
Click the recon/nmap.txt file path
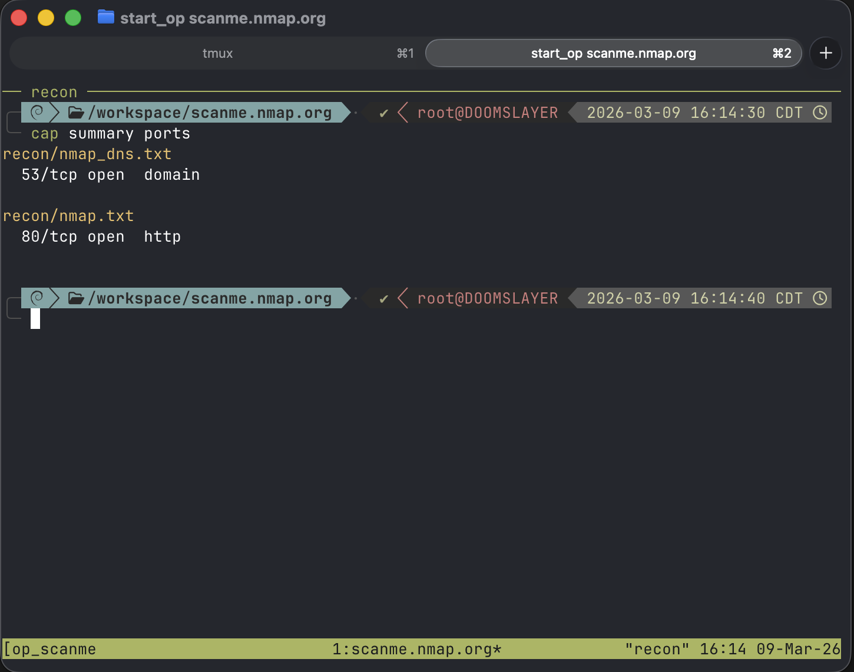coord(68,216)
